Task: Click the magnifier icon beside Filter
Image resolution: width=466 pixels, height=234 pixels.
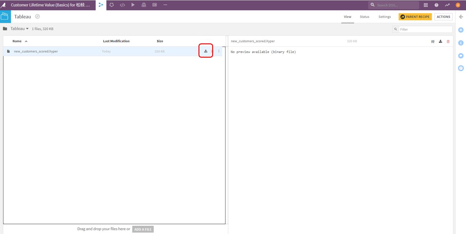Action: [x=395, y=29]
